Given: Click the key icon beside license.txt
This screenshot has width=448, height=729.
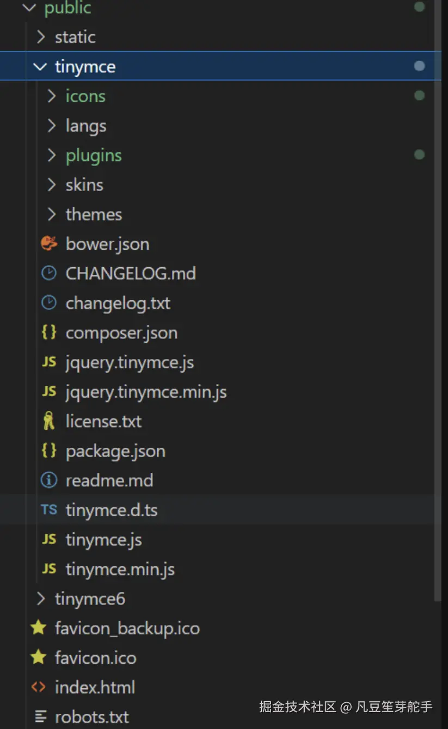Looking at the screenshot, I should pos(49,421).
